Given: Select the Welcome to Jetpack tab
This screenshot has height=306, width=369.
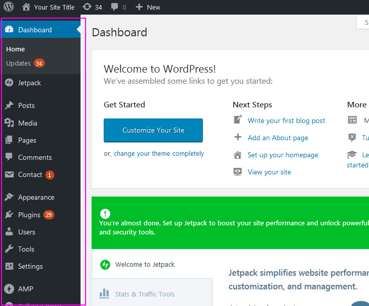Looking at the screenshot, I should pyautogui.click(x=152, y=265).
